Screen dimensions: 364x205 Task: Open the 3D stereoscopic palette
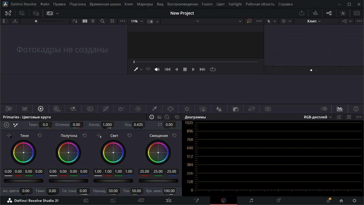click(x=268, y=109)
